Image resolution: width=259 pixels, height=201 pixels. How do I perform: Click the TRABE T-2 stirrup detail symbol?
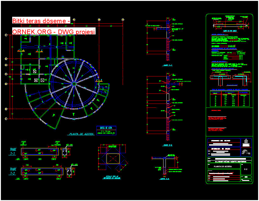pos(70,171)
